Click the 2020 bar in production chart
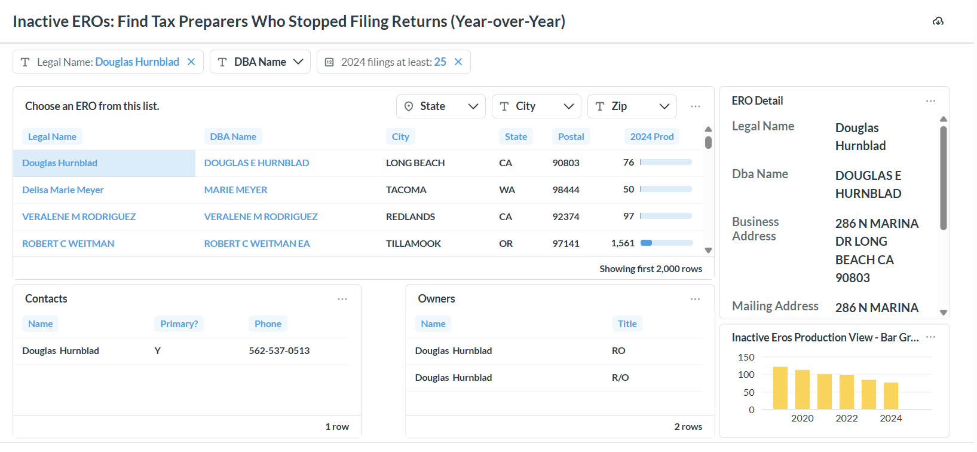977x452 pixels. (x=803, y=389)
